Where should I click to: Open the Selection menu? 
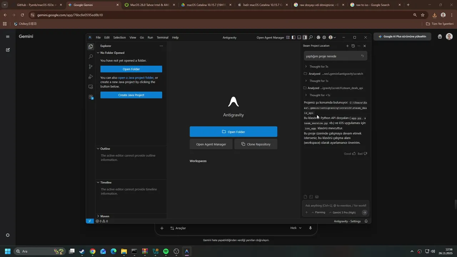pos(120,37)
